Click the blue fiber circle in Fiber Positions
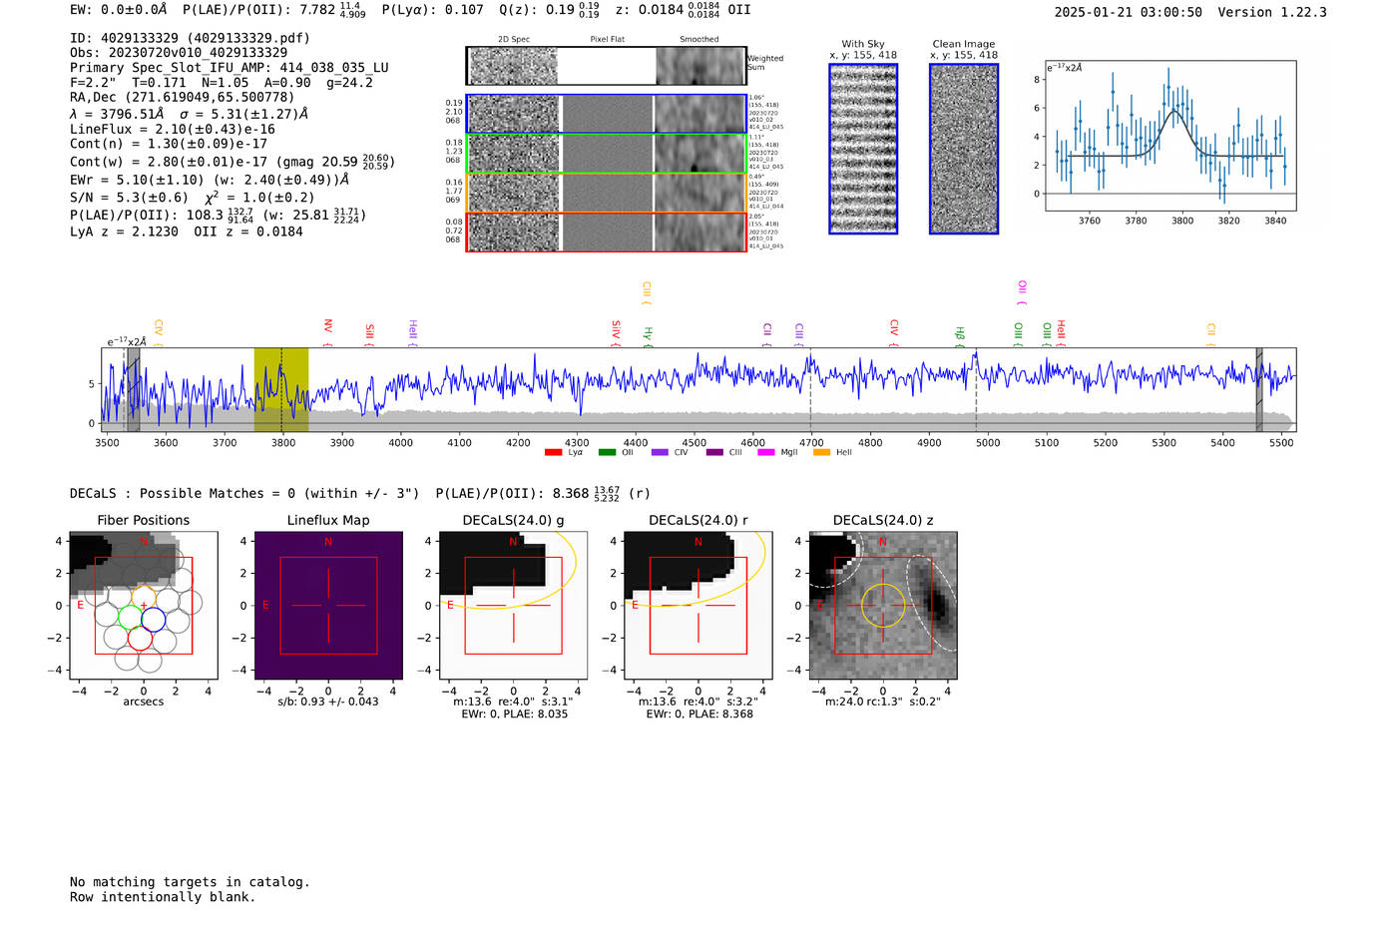The image size is (1397, 951). tap(153, 619)
